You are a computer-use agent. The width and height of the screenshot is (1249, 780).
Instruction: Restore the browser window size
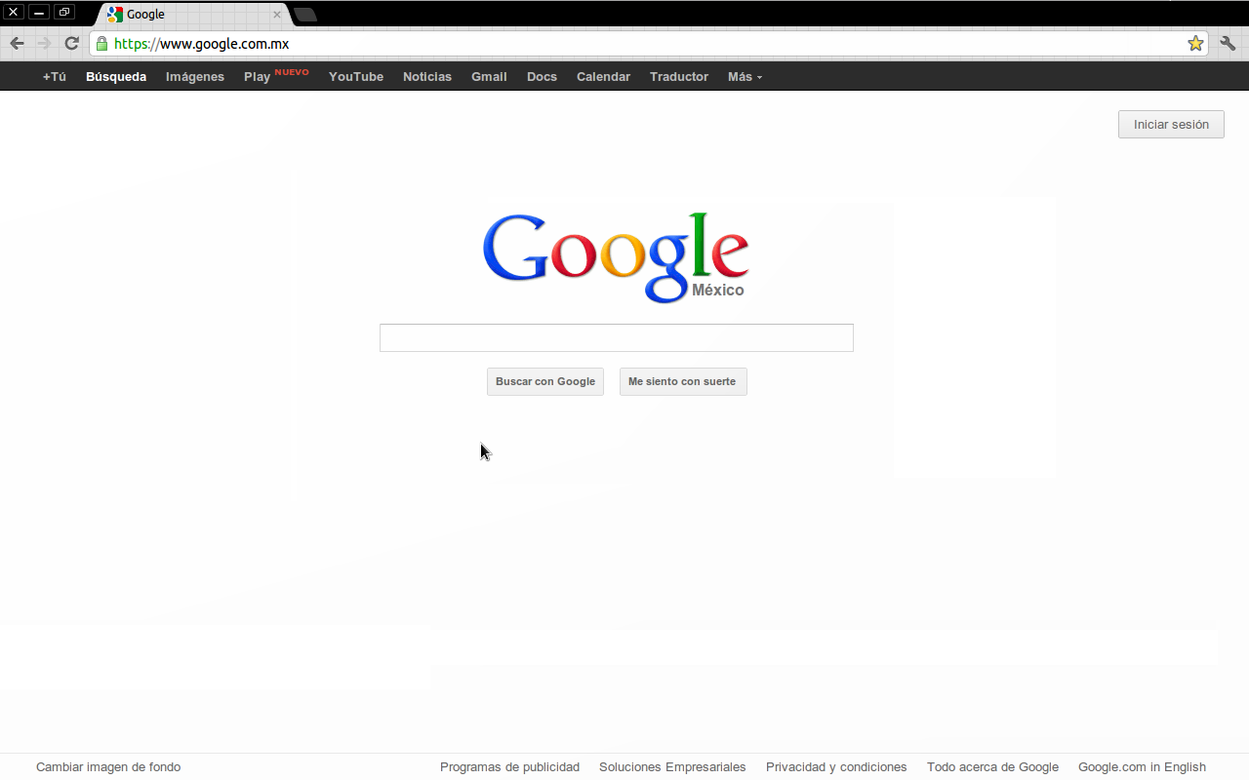click(x=64, y=13)
